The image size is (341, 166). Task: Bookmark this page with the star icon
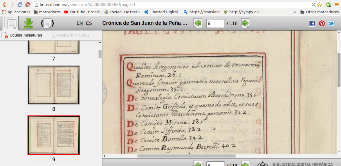click(319, 5)
